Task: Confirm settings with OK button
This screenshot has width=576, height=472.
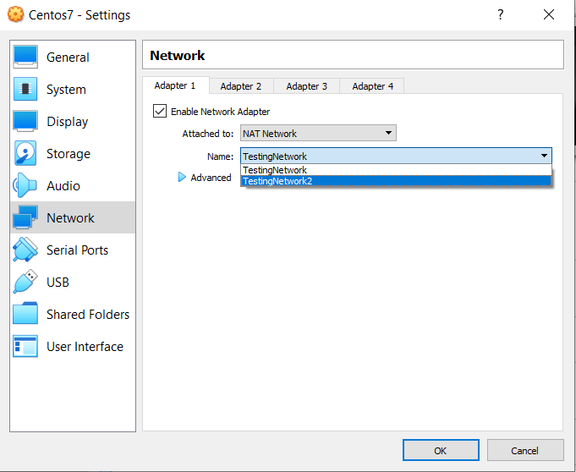Action: [x=441, y=450]
